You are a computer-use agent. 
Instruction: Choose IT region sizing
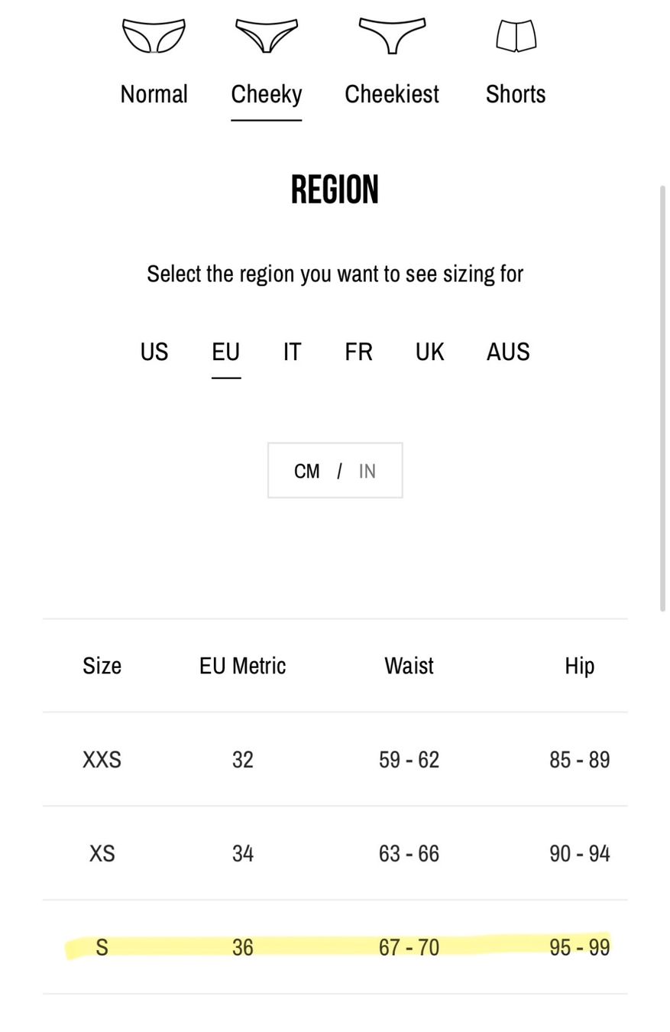click(x=292, y=352)
